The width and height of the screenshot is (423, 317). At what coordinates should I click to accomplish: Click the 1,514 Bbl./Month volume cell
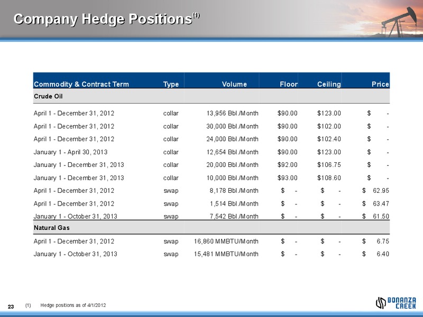pos(234,203)
